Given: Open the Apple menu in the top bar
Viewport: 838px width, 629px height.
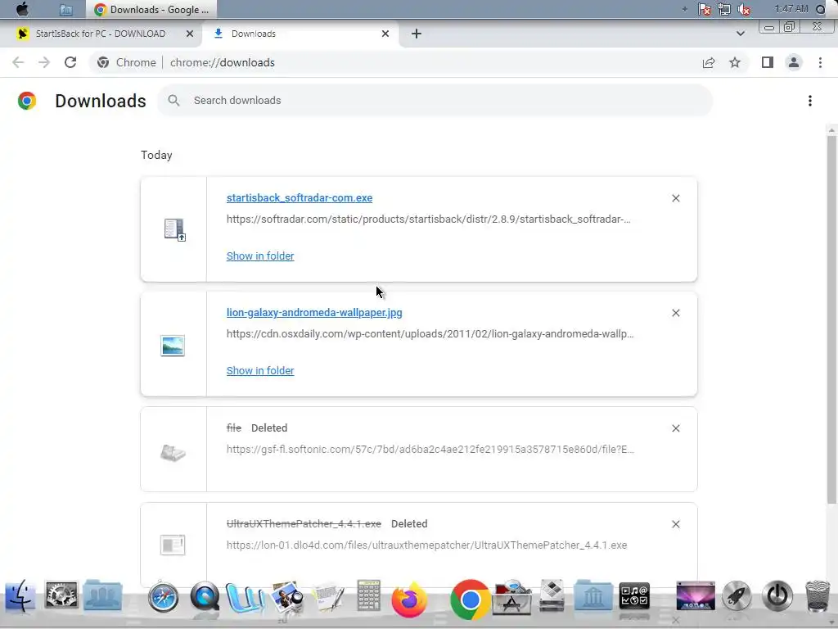Looking at the screenshot, I should coord(22,9).
